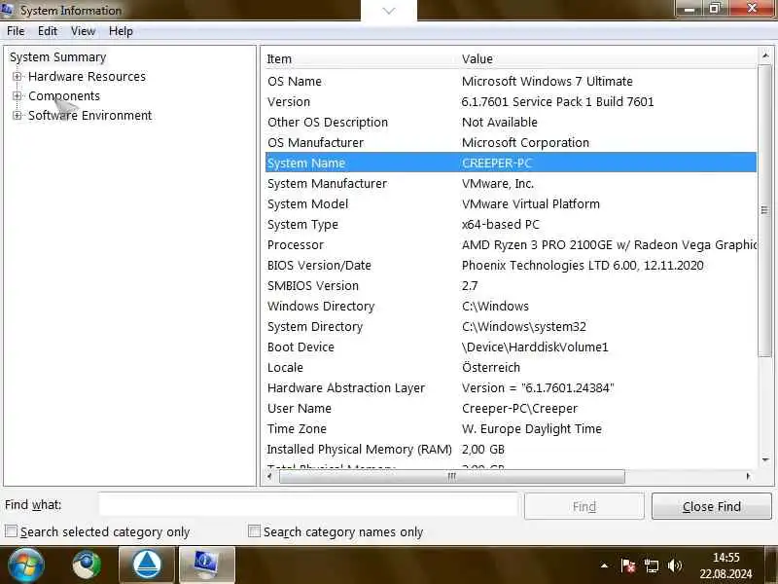
Task: Click the Item column header
Action: [x=361, y=58]
